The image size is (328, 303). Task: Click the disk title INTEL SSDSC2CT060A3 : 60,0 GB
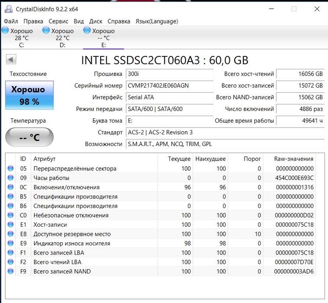coord(164,60)
